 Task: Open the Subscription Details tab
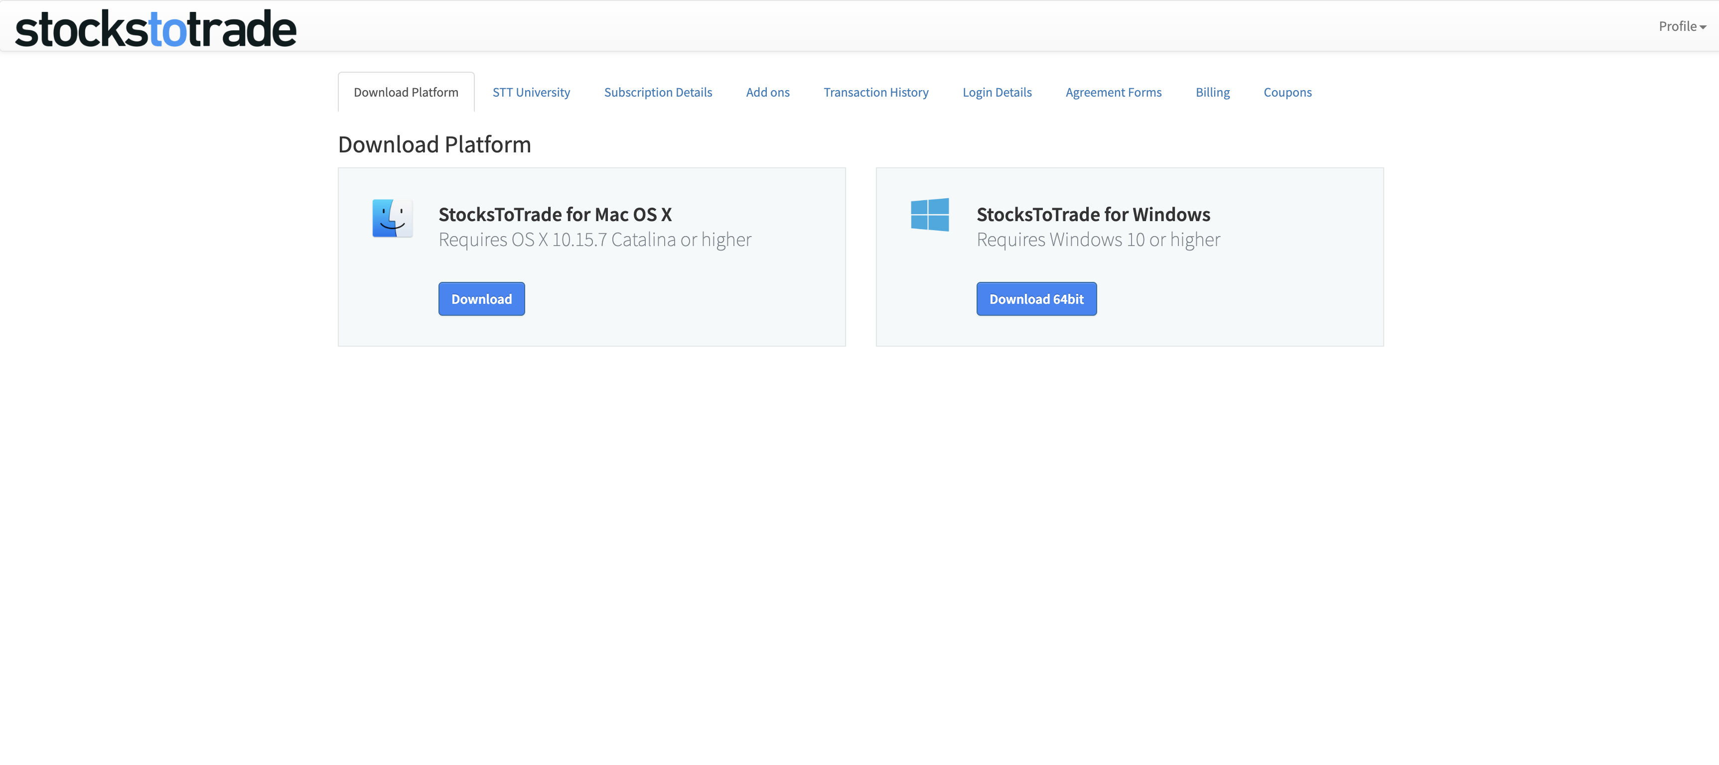(x=658, y=92)
